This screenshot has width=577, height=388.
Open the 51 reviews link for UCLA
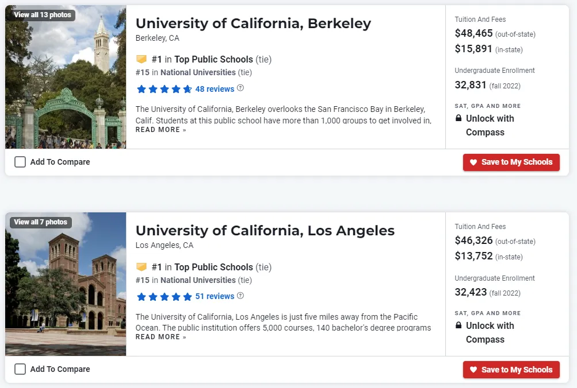[x=215, y=296]
